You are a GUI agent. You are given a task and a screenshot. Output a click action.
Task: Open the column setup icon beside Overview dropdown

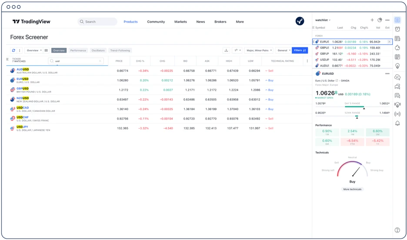(x=46, y=50)
